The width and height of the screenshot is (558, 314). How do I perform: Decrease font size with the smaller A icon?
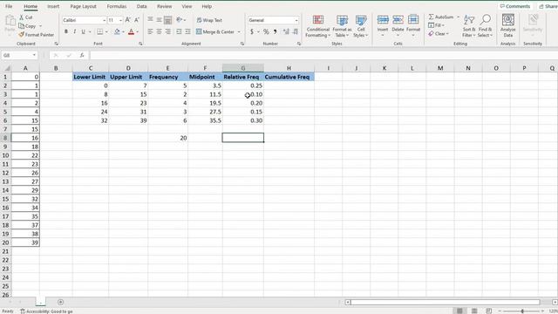click(x=137, y=20)
